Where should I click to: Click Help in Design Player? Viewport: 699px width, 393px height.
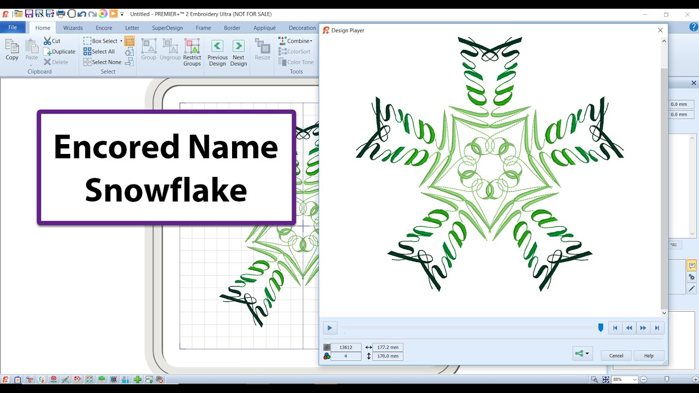[x=649, y=355]
